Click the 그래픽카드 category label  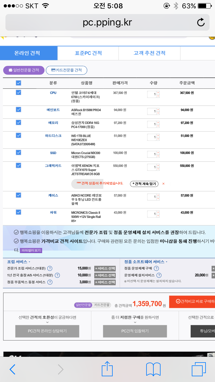(53, 166)
